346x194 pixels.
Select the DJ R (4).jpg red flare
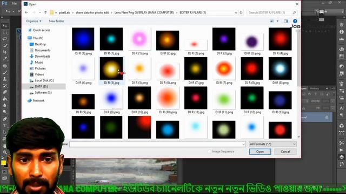point(280,39)
